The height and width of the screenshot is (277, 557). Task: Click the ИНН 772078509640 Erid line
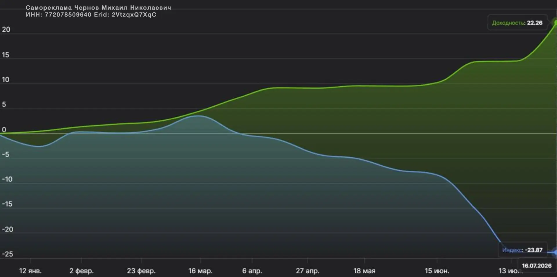coord(91,15)
